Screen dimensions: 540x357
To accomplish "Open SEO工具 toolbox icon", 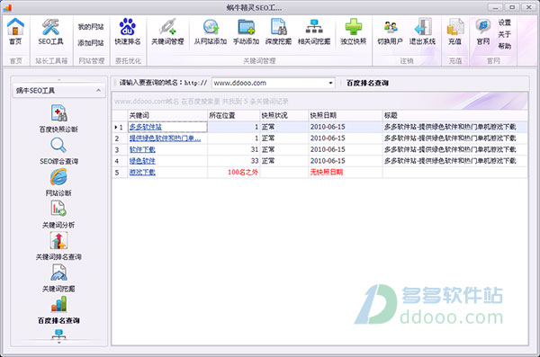I will click(50, 31).
